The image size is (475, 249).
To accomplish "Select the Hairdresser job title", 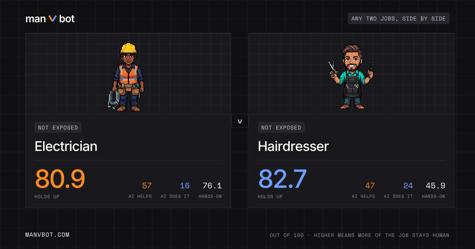I will coord(293,146).
